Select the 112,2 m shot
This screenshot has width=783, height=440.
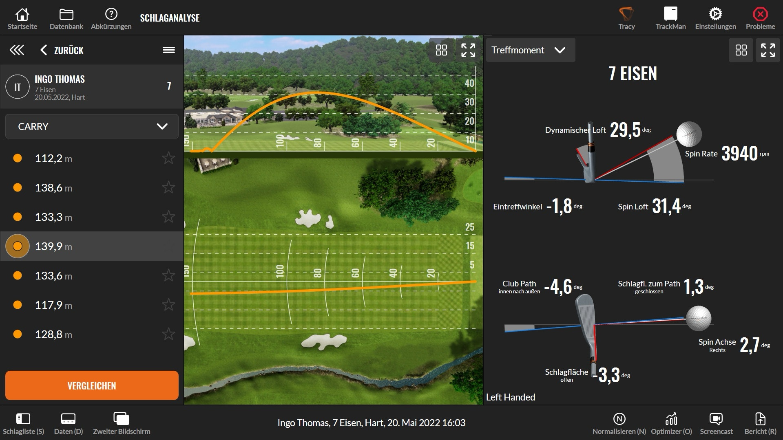point(92,158)
